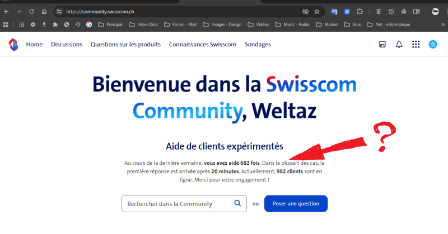Screen dimensions: 448x234
Task: Open the apps grid menu icon
Action: pos(416,45)
